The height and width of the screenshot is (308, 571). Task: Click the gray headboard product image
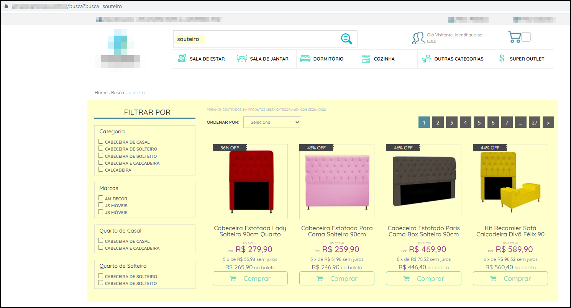(x=423, y=182)
